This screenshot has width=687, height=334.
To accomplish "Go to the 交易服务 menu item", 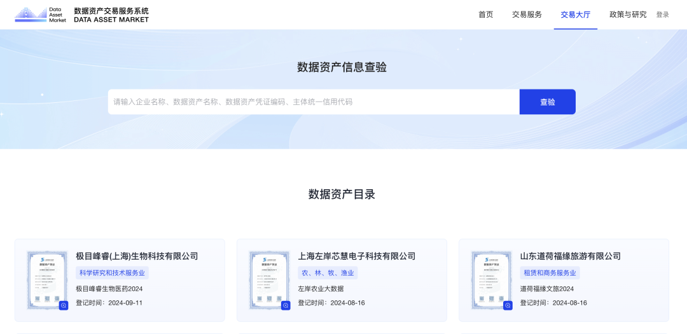I will [527, 15].
